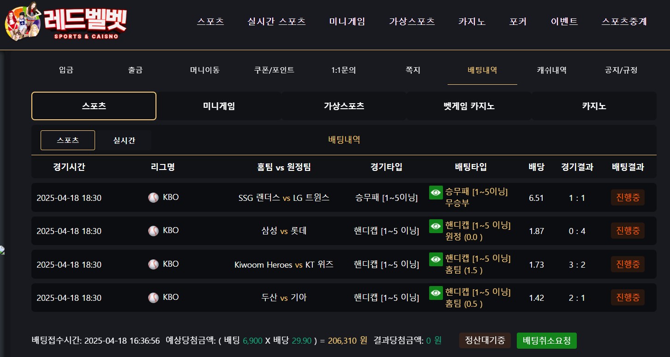Click the 리그명 column header
This screenshot has height=357, width=670.
163,167
